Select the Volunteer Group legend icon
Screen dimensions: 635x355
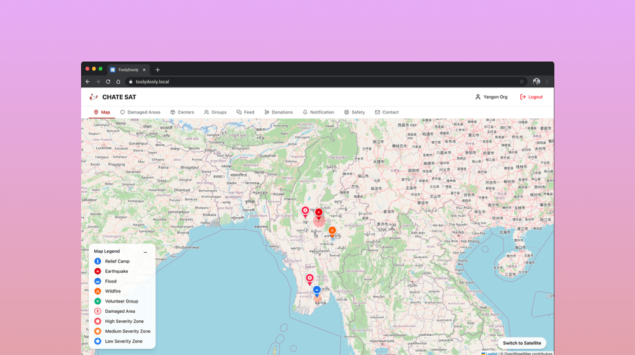[x=98, y=301]
